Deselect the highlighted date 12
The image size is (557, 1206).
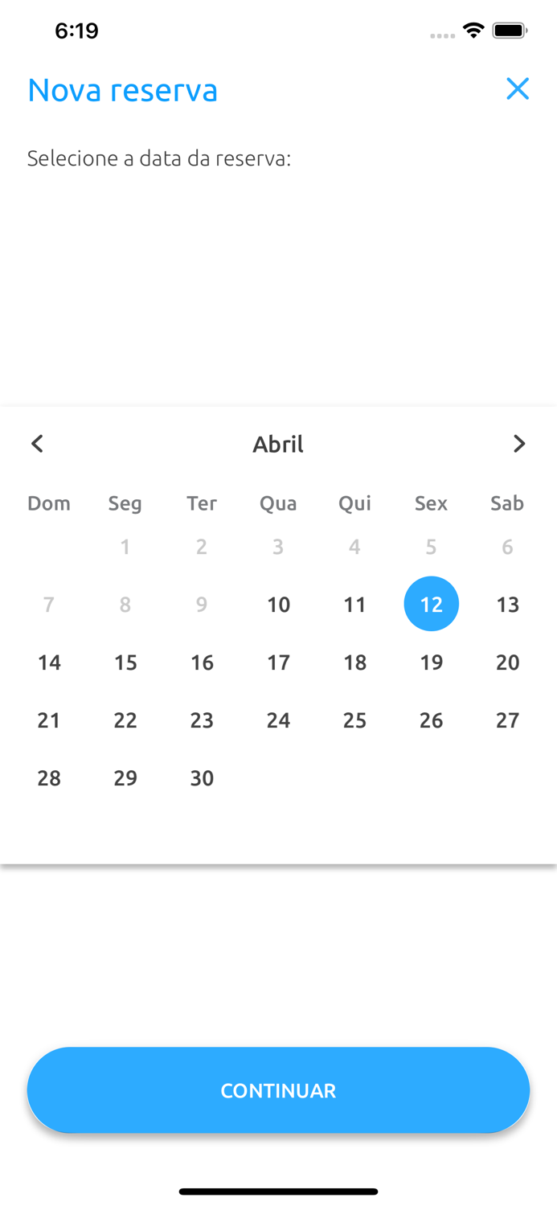431,604
